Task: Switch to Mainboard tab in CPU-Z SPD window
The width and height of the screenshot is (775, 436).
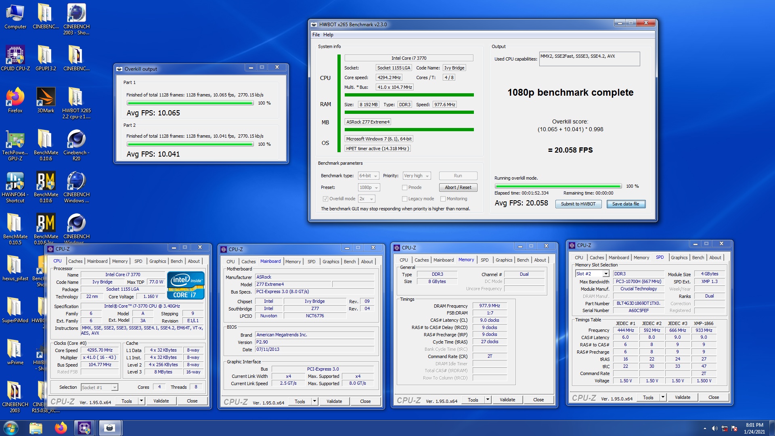Action: [x=618, y=258]
